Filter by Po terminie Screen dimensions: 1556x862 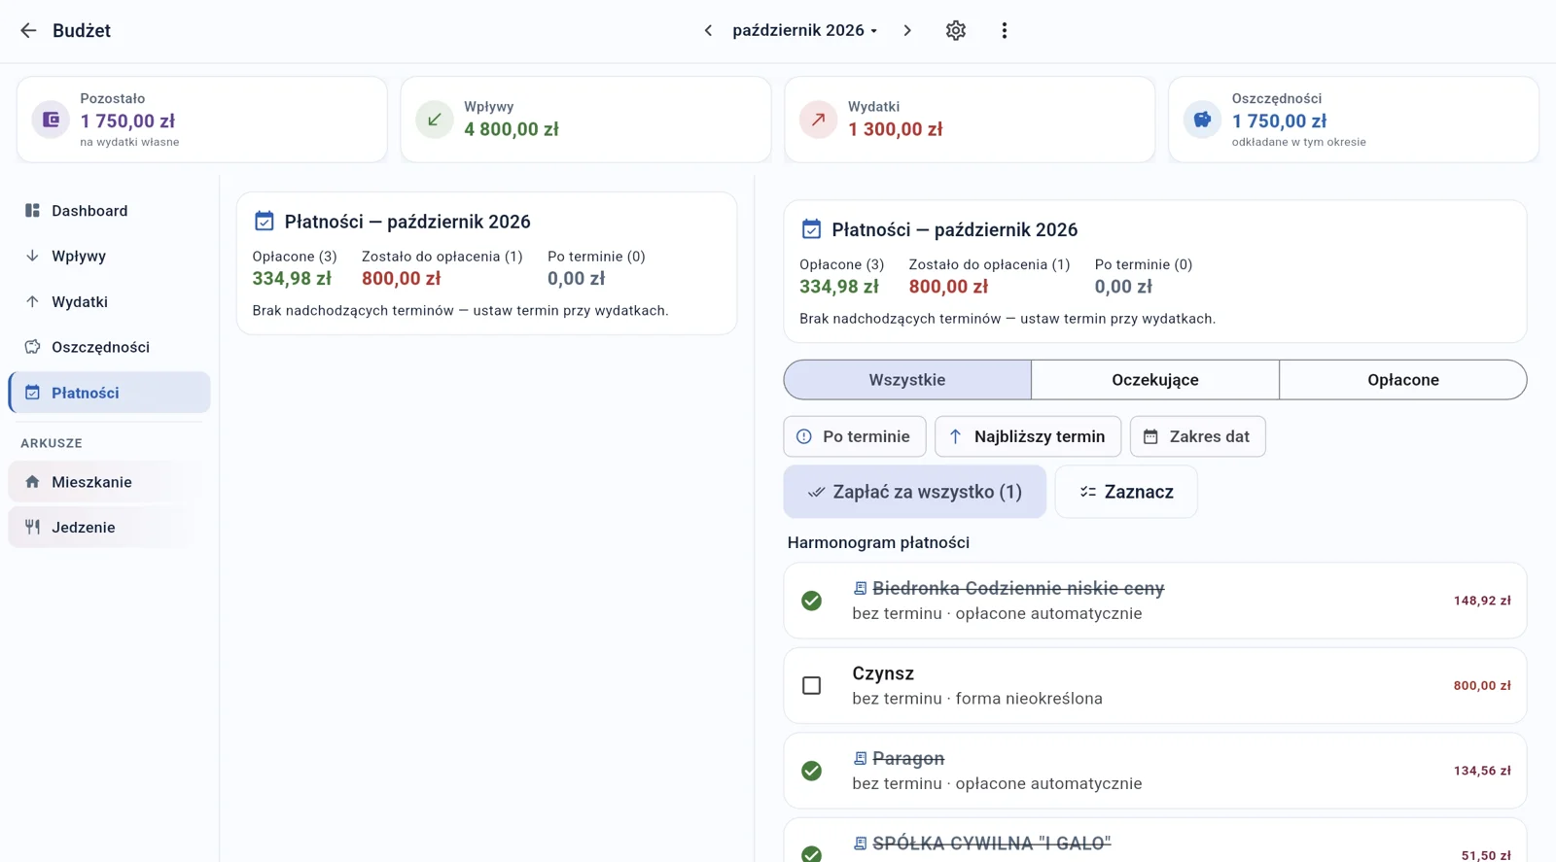pos(855,436)
